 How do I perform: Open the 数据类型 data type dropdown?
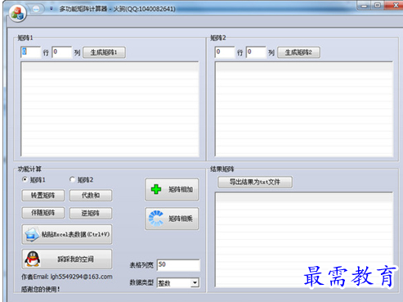click(195, 282)
